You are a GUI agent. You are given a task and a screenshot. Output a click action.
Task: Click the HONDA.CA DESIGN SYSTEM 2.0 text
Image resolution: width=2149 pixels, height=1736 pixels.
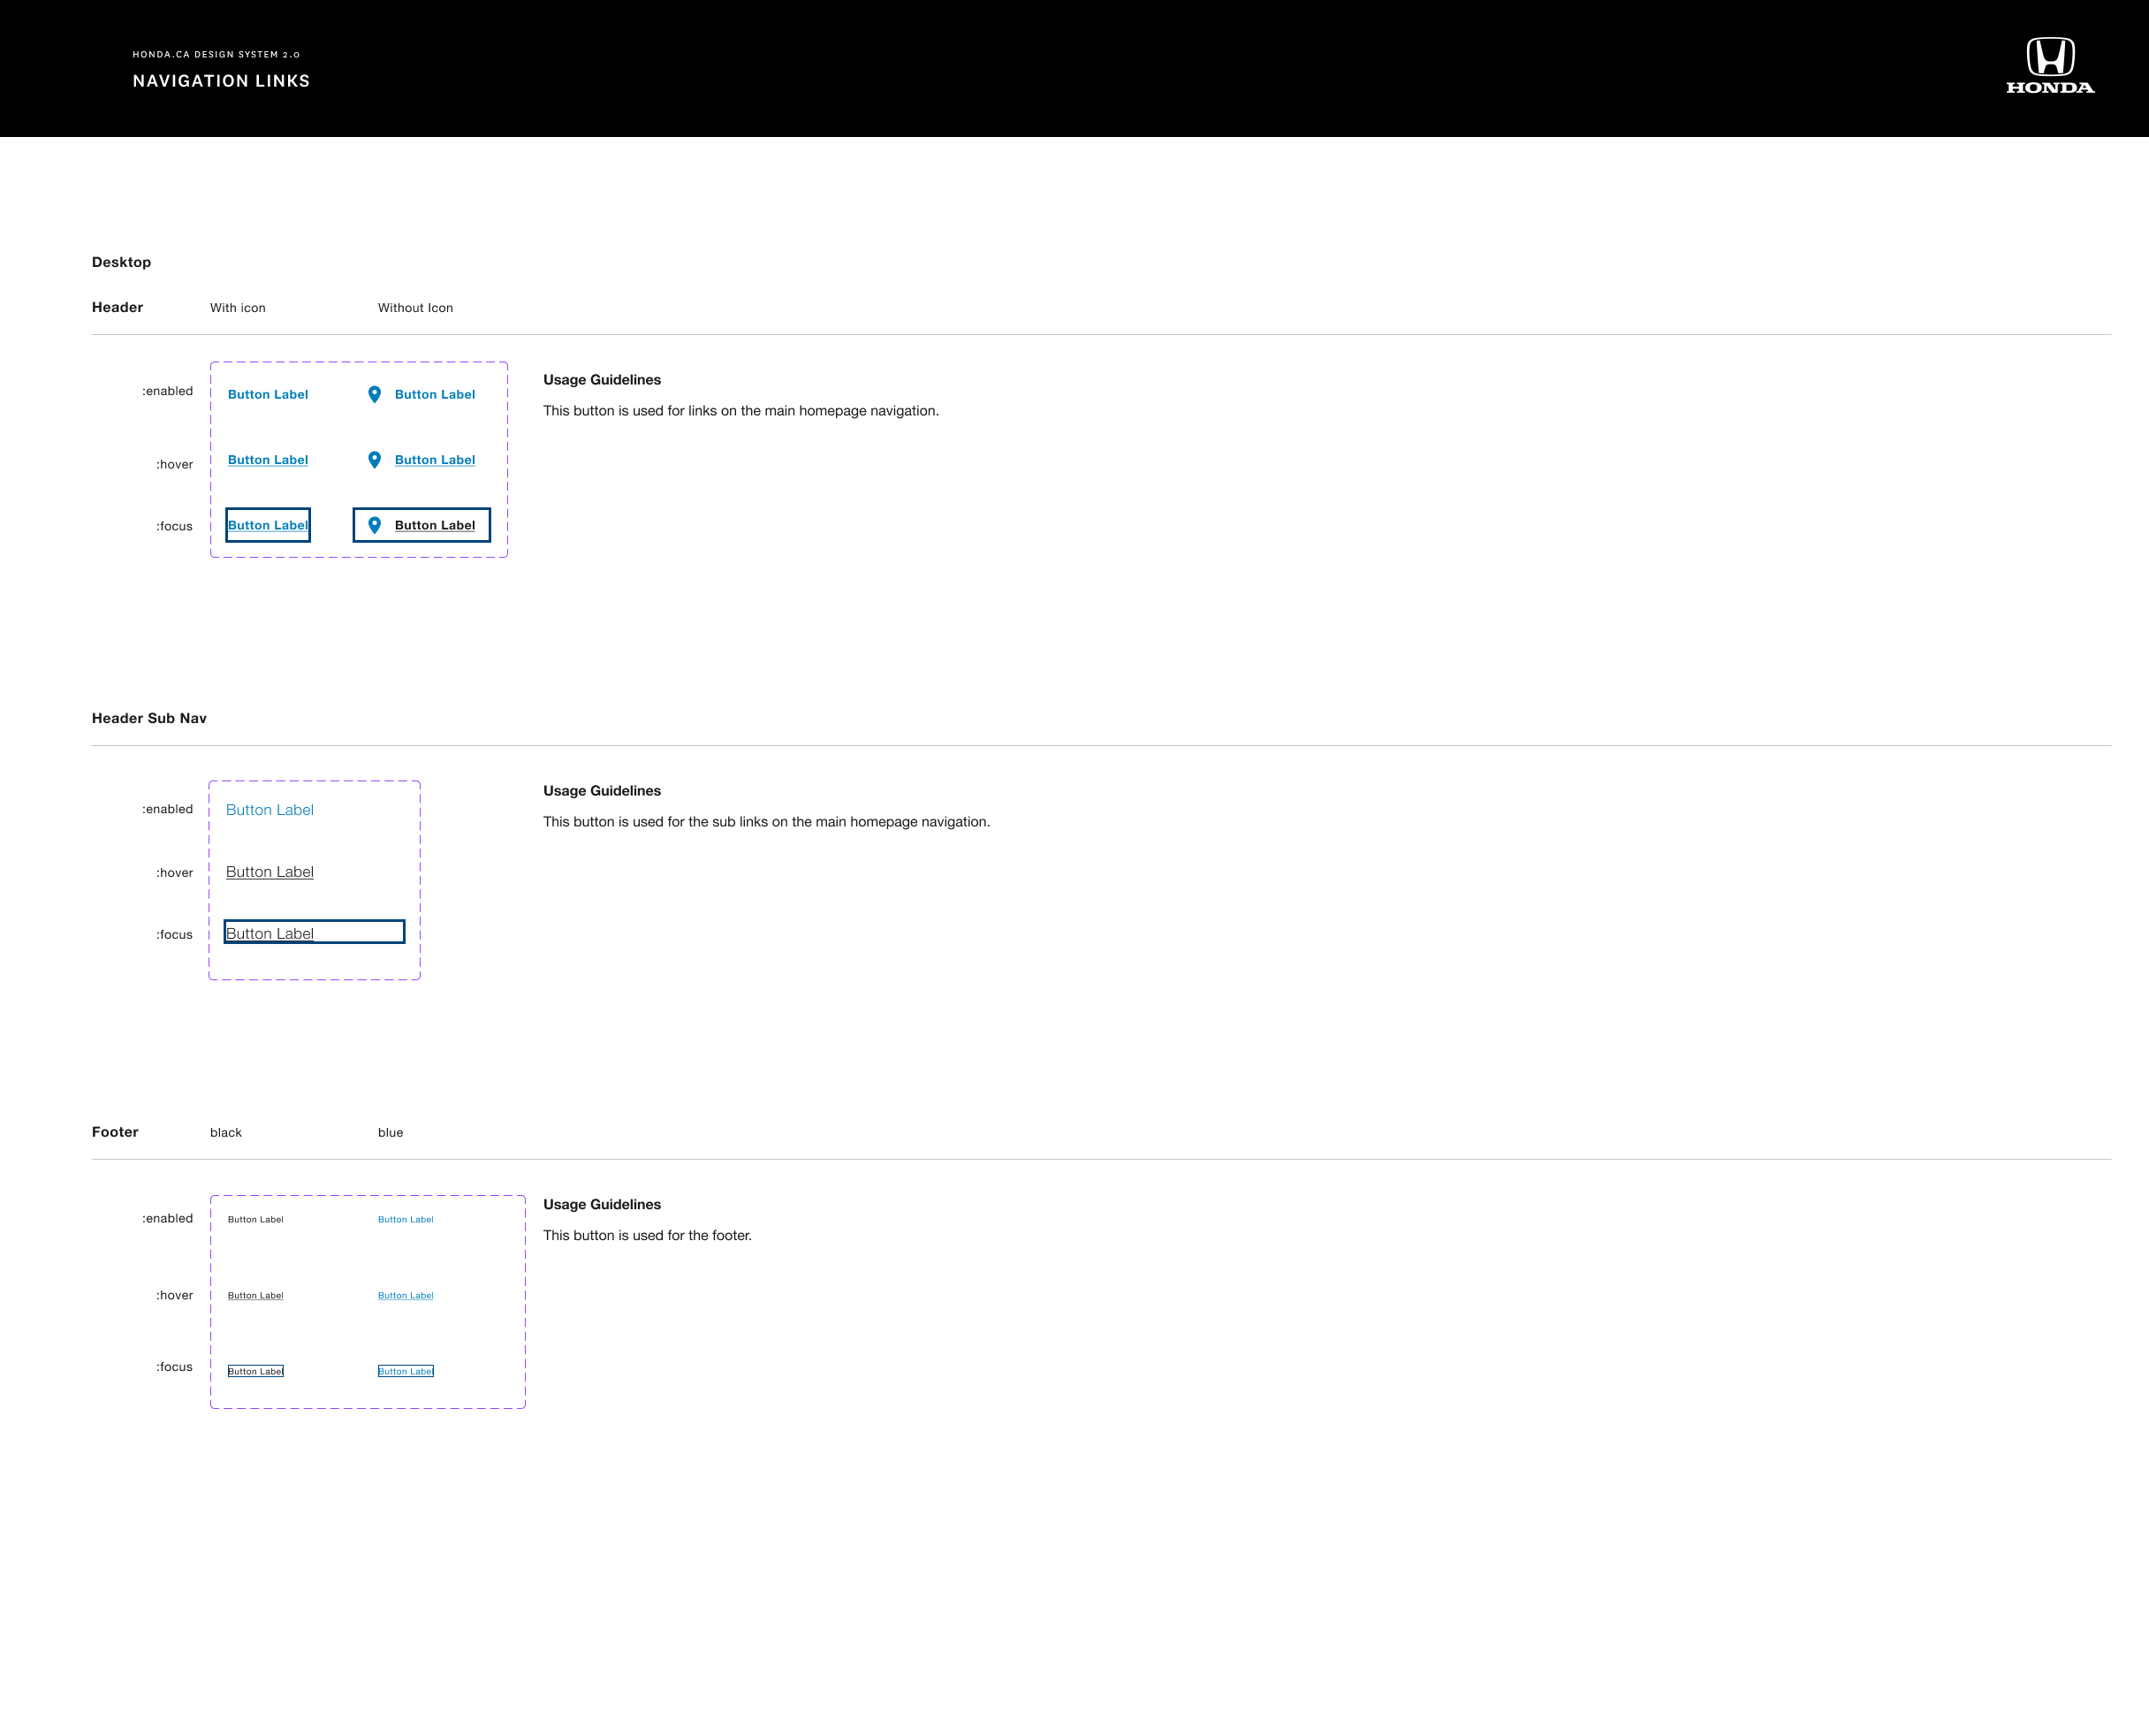click(216, 55)
